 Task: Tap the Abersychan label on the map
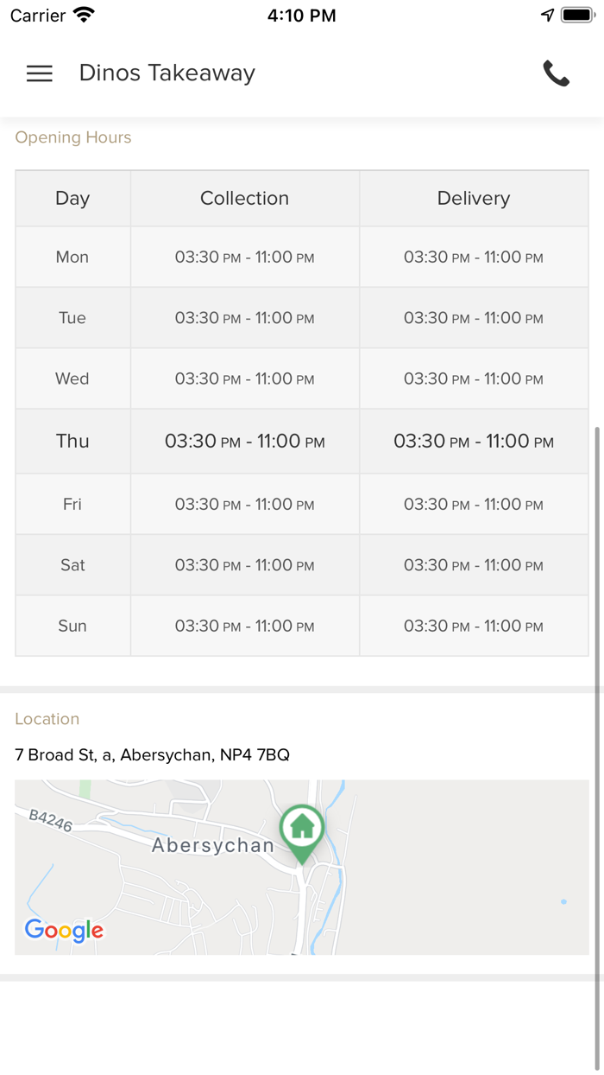click(212, 845)
